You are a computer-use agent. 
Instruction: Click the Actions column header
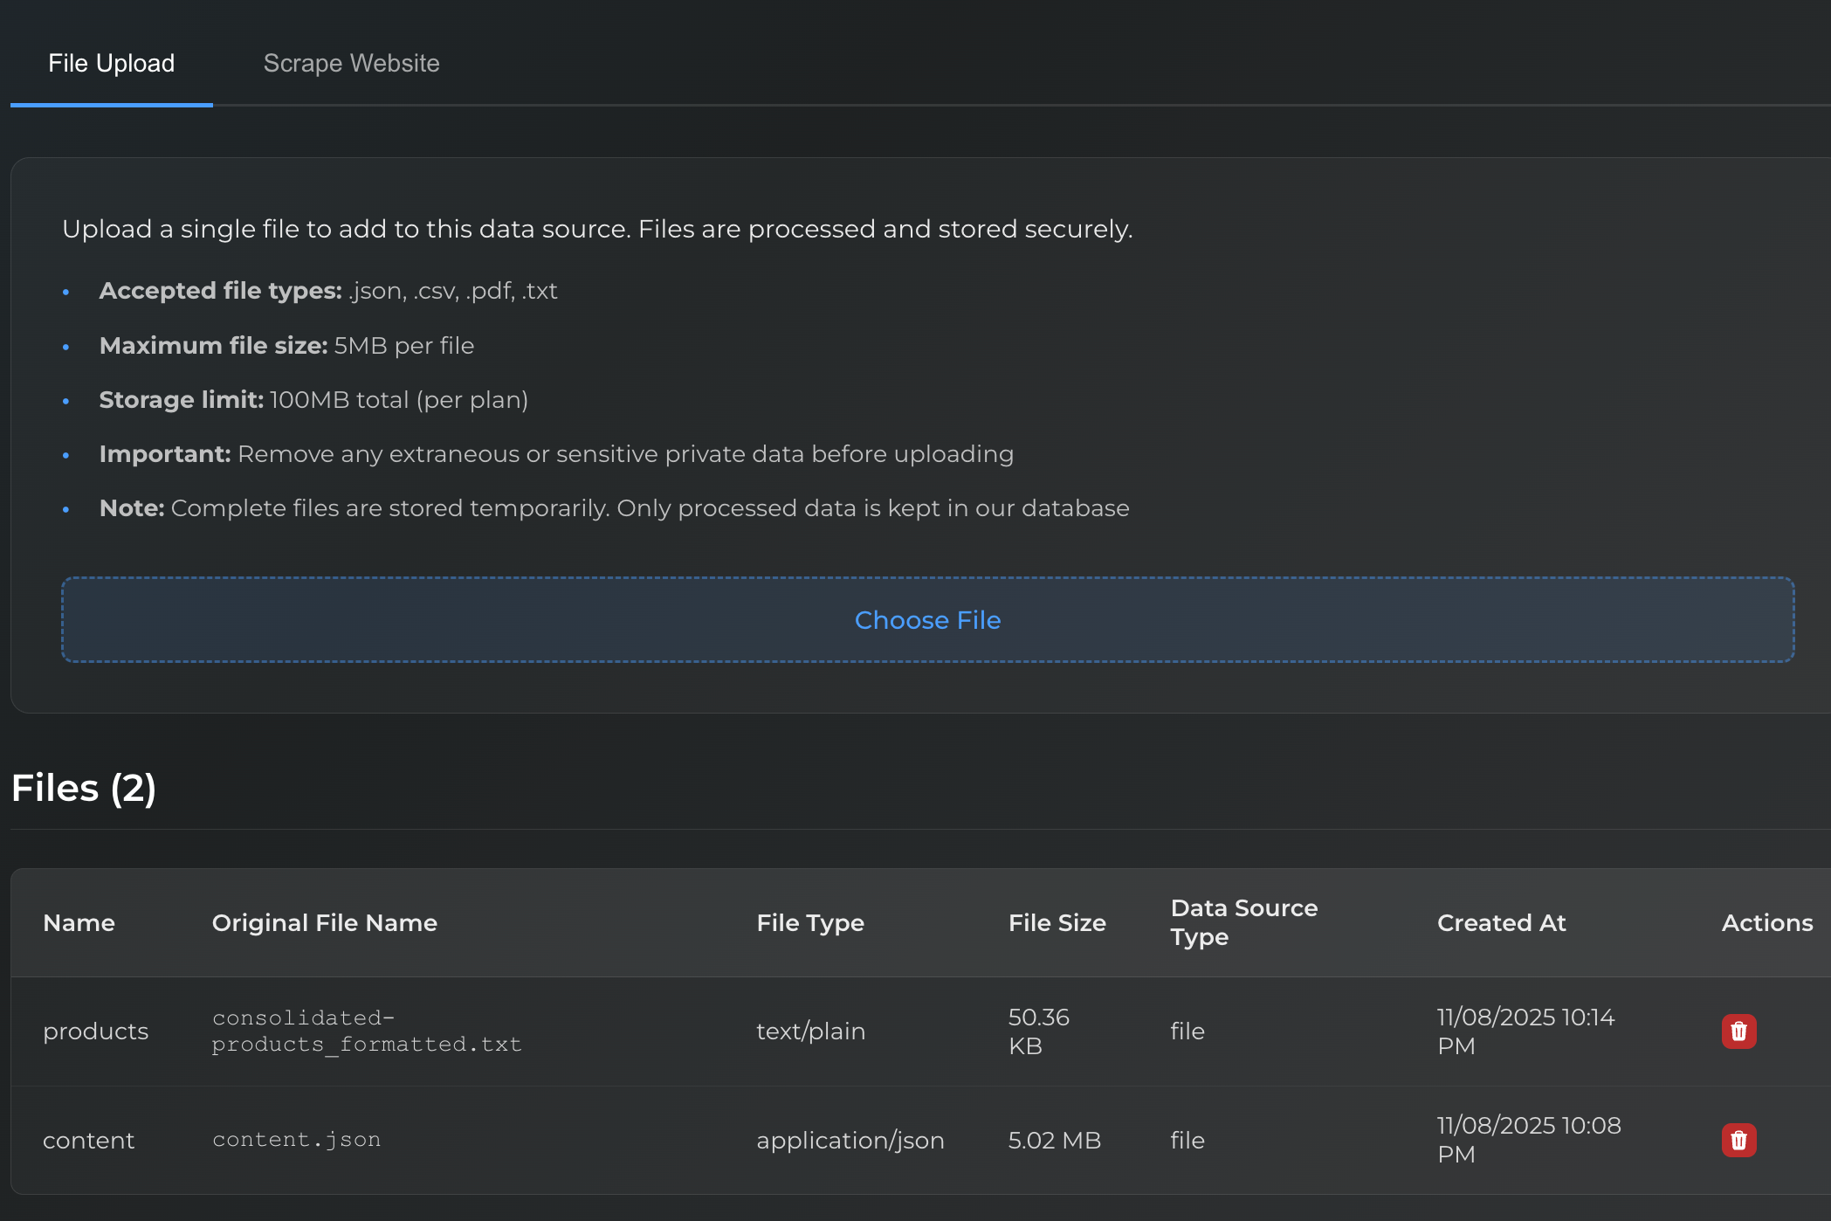(1766, 922)
